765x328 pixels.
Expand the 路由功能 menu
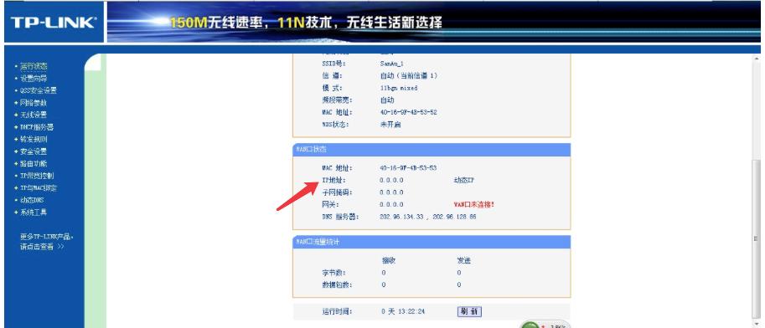(34, 163)
